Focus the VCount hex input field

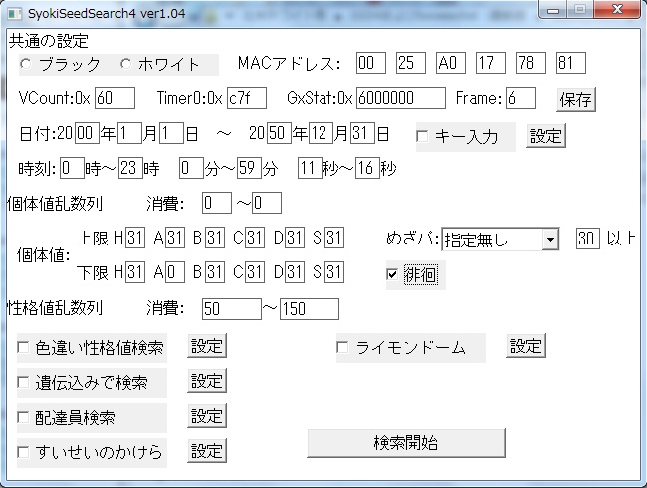click(115, 98)
